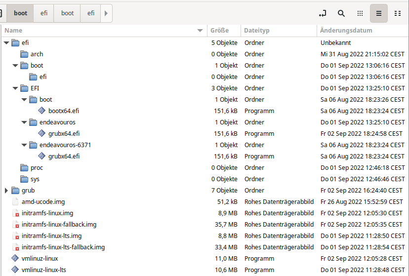Expand the grub folder tree
This screenshot has height=276, width=409.
pyautogui.click(x=6, y=191)
